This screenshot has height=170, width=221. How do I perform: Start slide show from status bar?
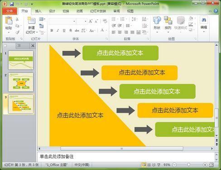(x=159, y=165)
